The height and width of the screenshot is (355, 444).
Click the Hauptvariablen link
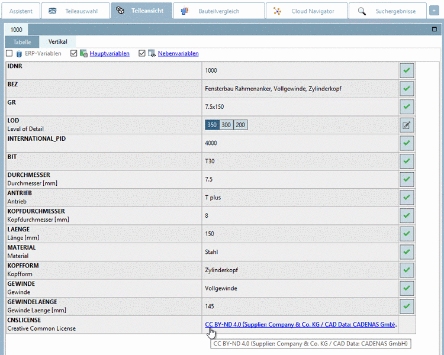click(110, 53)
